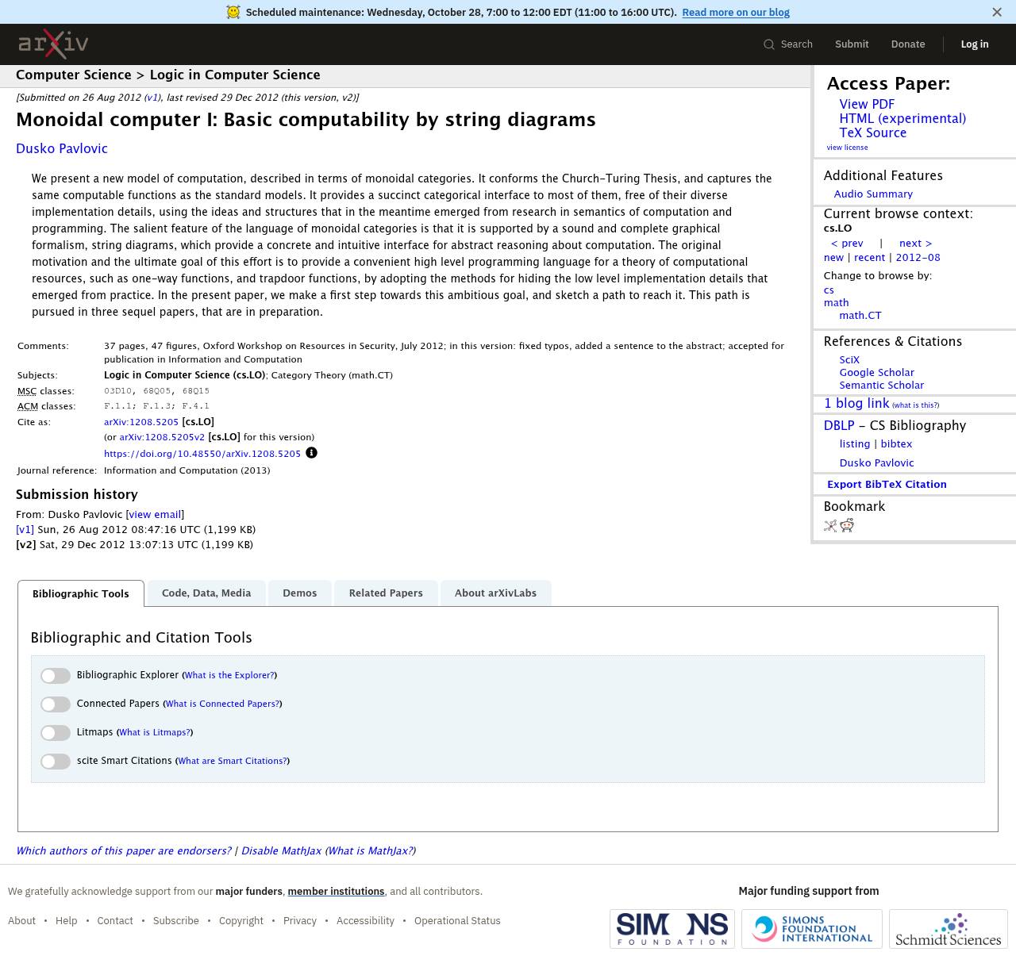
Task: Switch to About arXivLabs tab
Action: pos(495,593)
